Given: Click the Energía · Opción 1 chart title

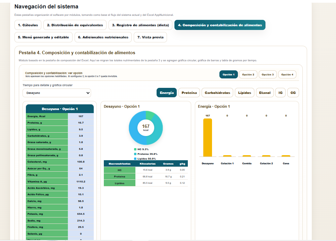Looking at the screenshot, I should click(x=214, y=106).
